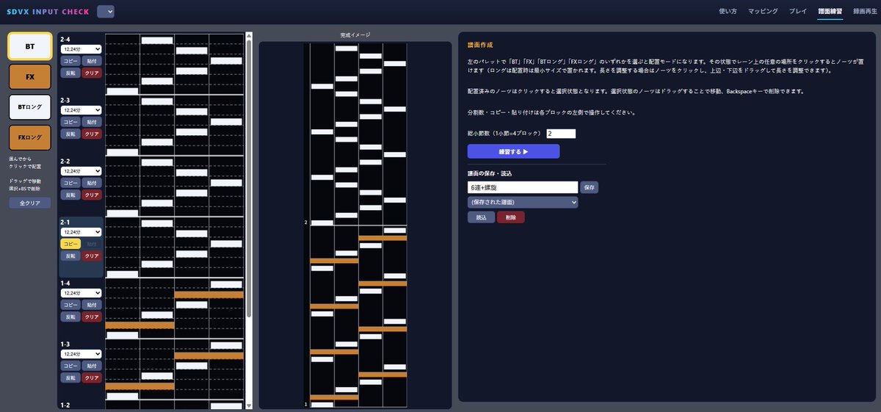
Task: Select the BTロング long-note palette button
Action: point(30,106)
